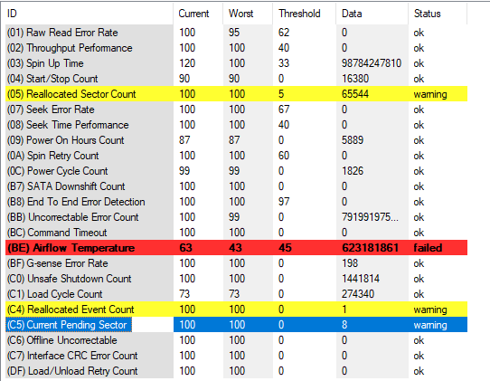Select the Interface CRC Error Count row
This screenshot has height=381, width=490.
click(236, 356)
